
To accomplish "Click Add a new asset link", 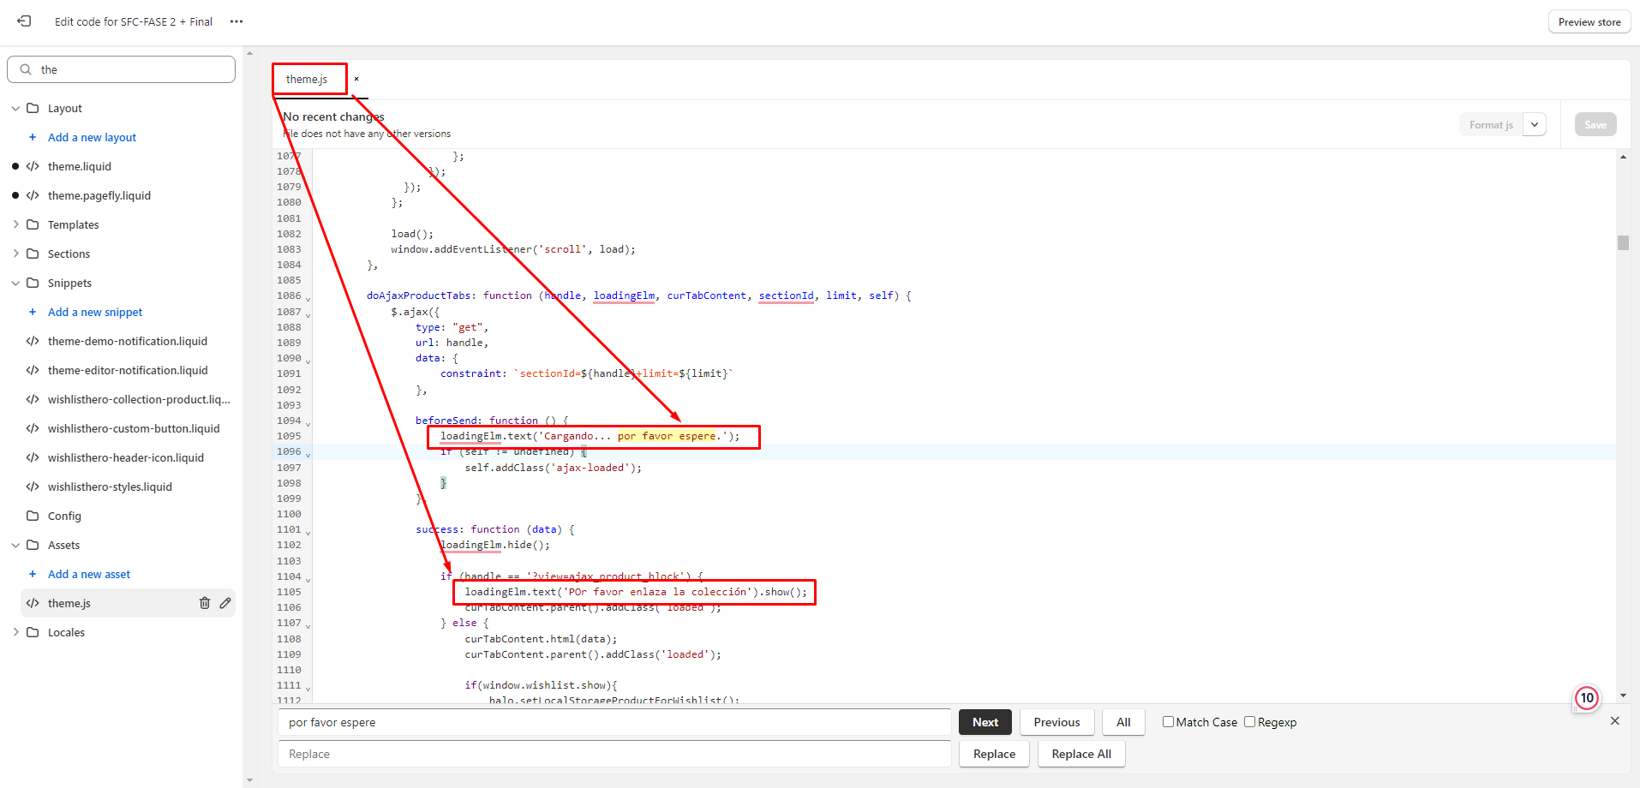I will [x=89, y=574].
